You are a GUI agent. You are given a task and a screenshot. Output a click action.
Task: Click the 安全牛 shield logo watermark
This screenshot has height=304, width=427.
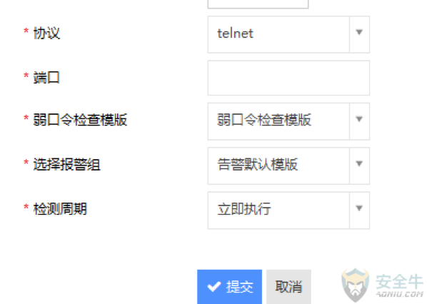coord(356,285)
